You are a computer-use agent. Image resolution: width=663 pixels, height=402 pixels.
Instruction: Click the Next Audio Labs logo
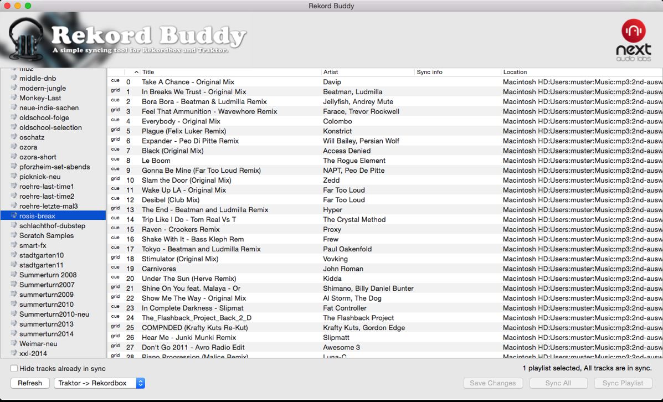click(633, 38)
